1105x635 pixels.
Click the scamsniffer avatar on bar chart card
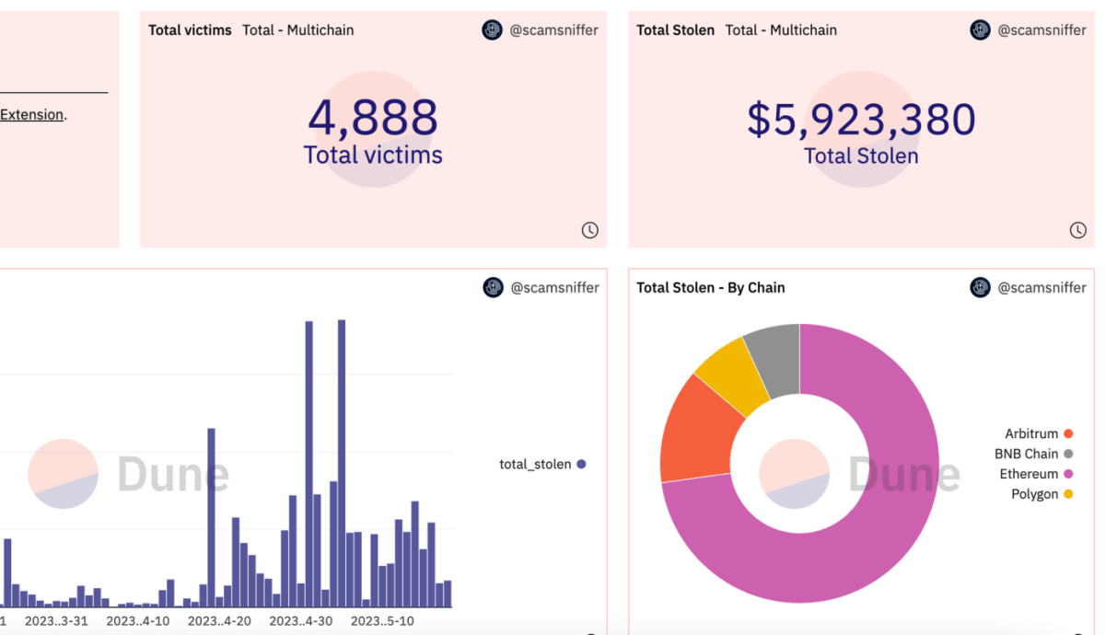tap(493, 287)
